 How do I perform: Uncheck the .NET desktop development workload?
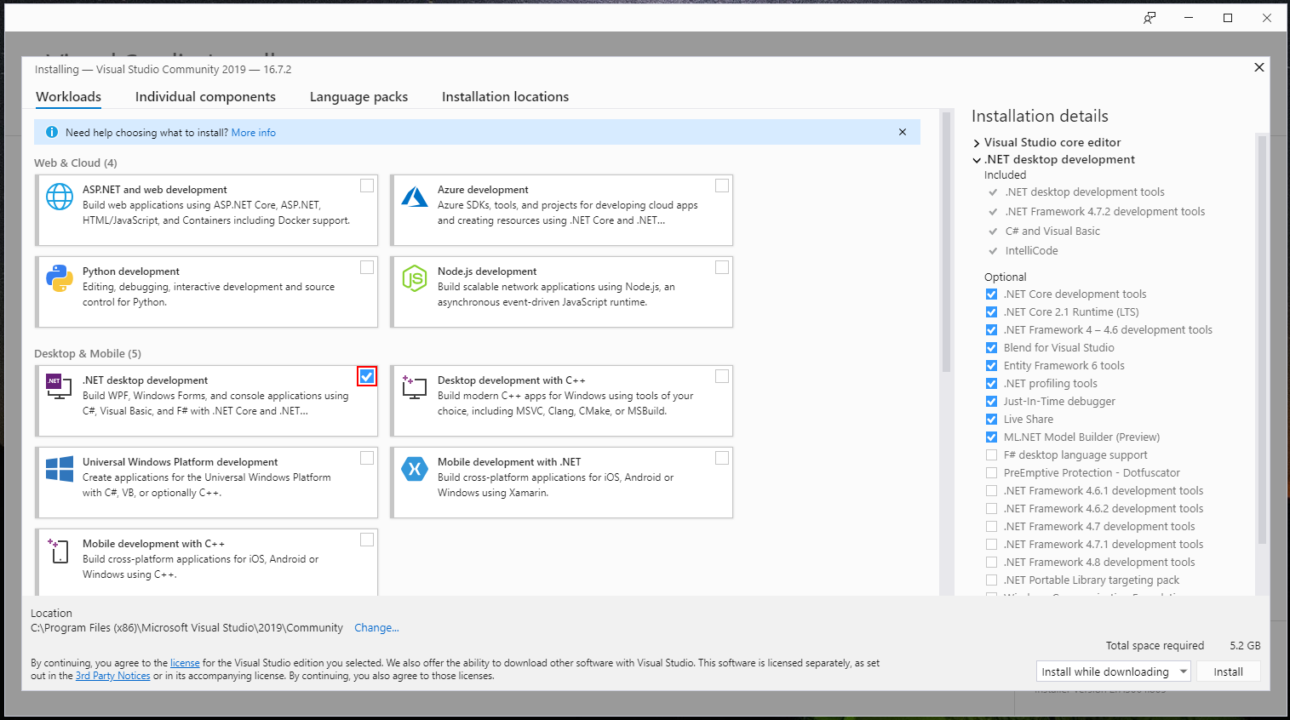[367, 376]
